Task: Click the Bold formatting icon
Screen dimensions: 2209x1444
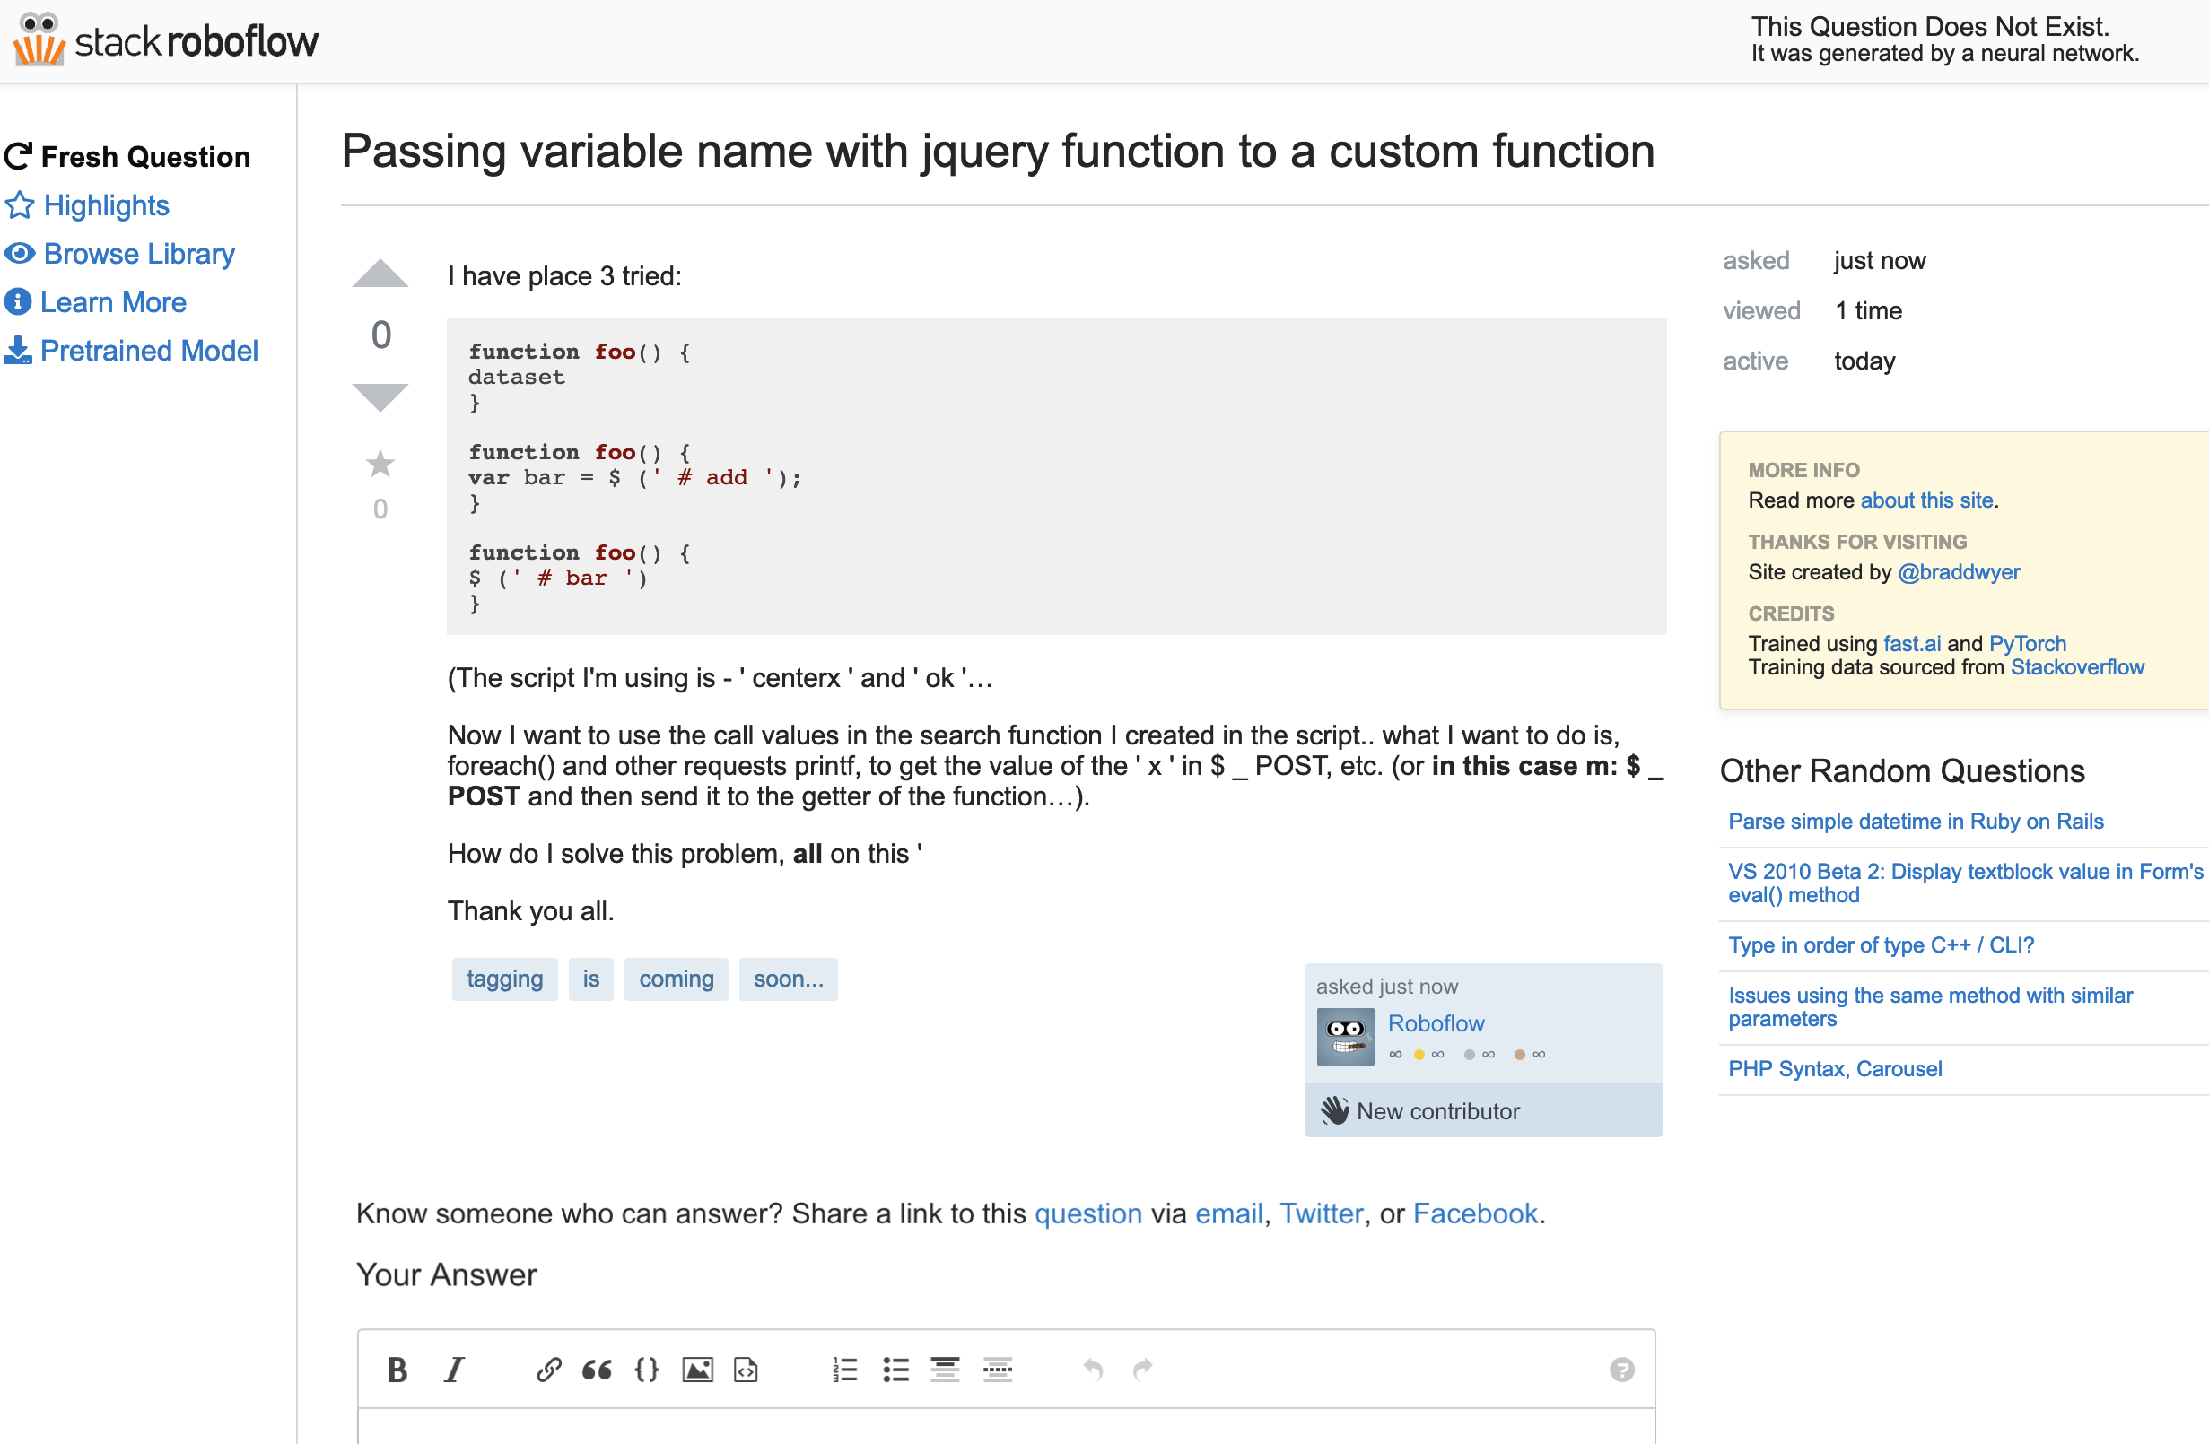Action: pyautogui.click(x=397, y=1369)
